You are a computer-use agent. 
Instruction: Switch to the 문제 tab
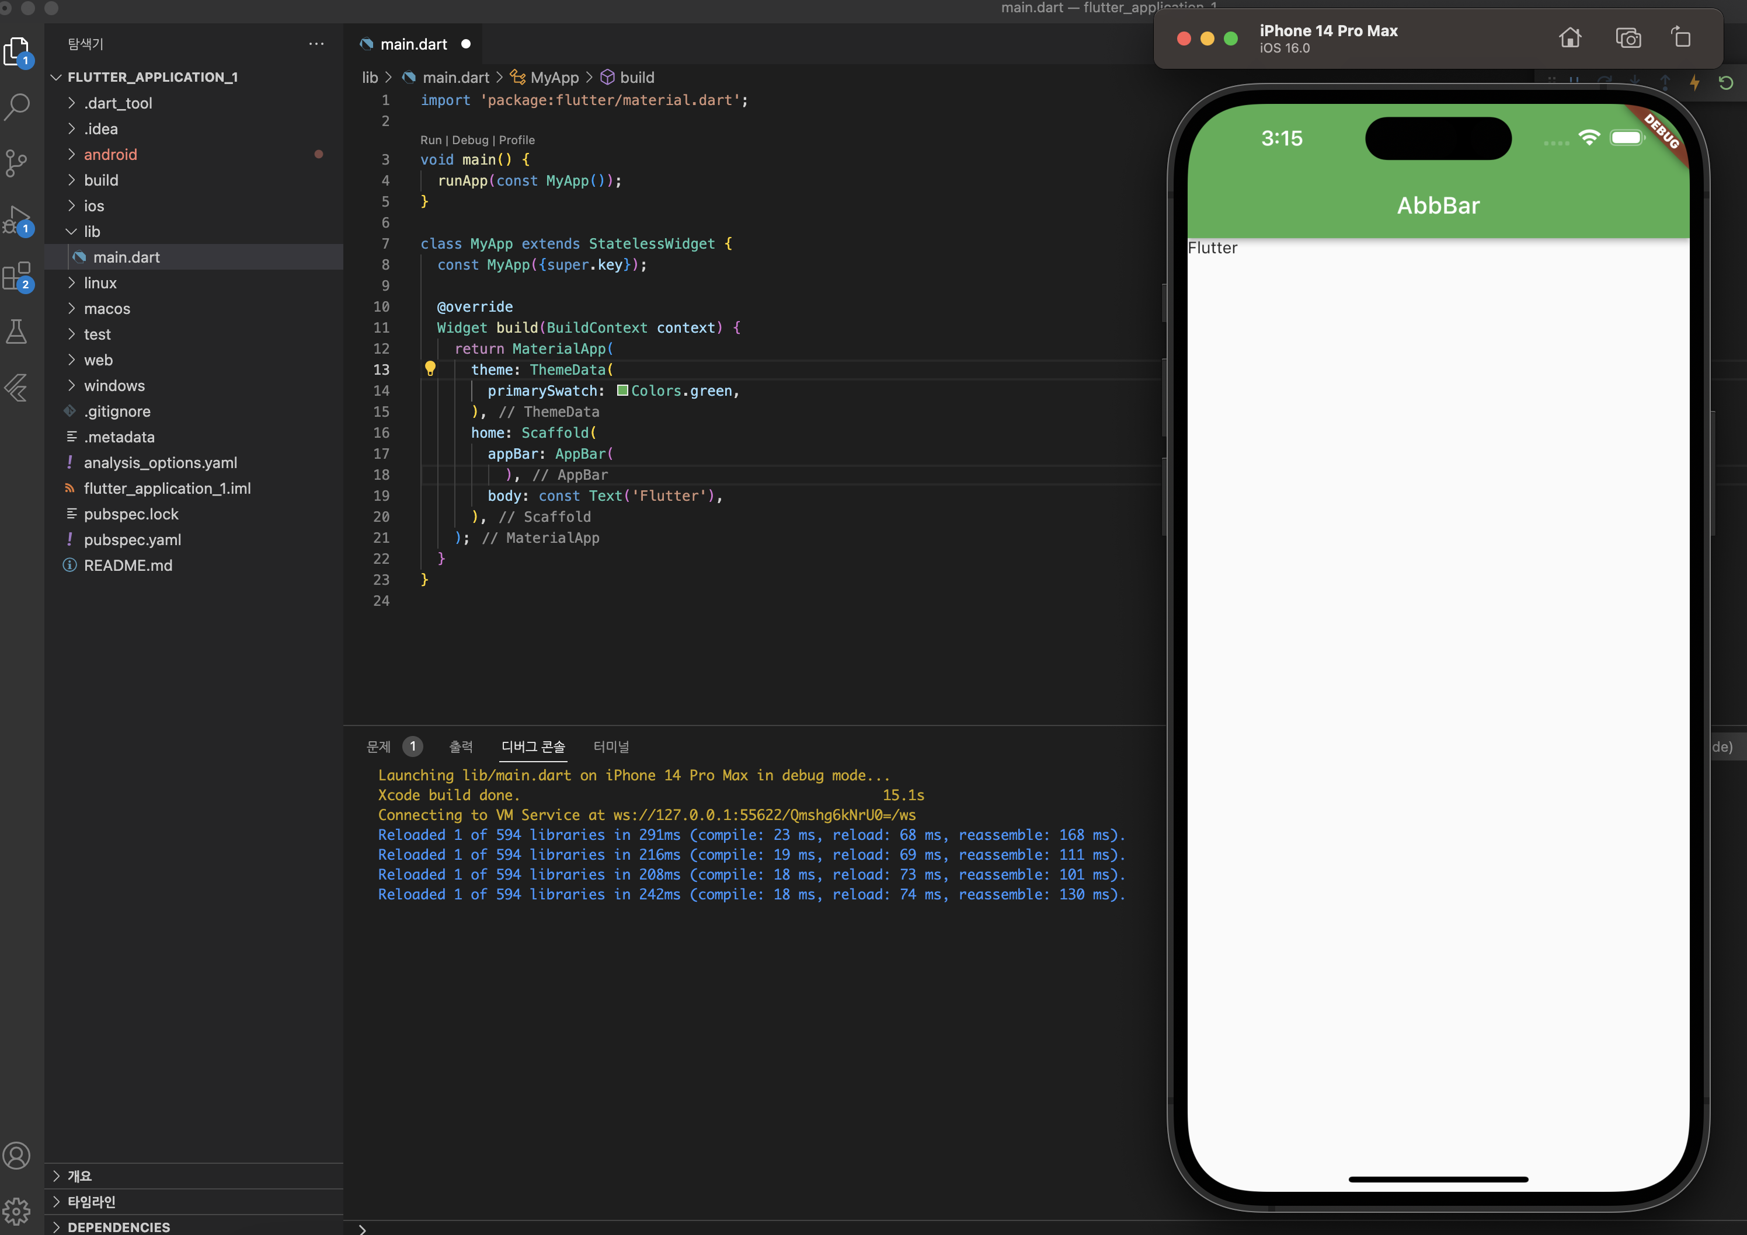tap(378, 747)
